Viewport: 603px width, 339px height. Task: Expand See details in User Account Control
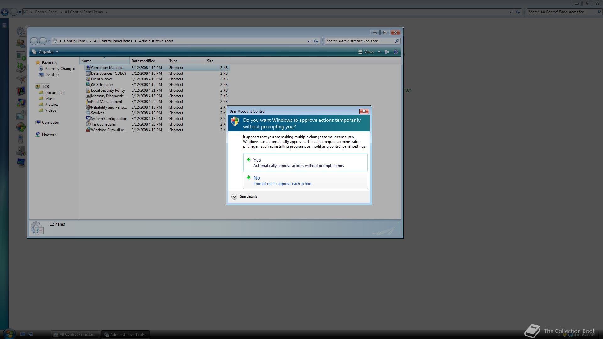pos(244,196)
